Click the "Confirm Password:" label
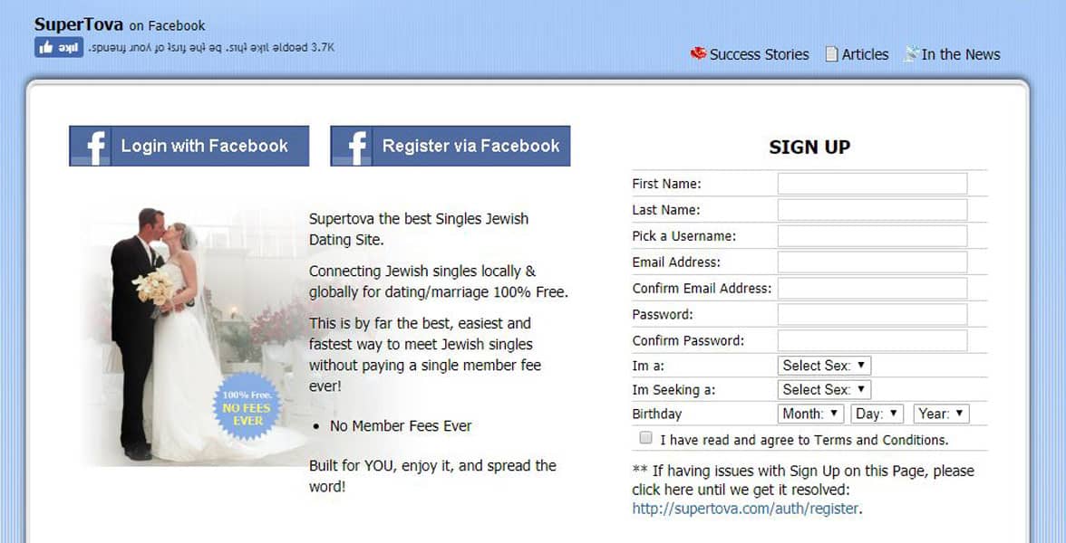 tap(688, 340)
